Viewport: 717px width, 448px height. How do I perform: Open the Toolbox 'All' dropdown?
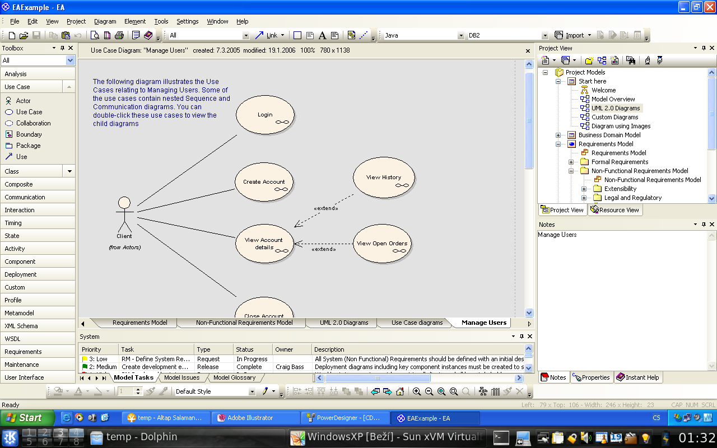pos(70,60)
